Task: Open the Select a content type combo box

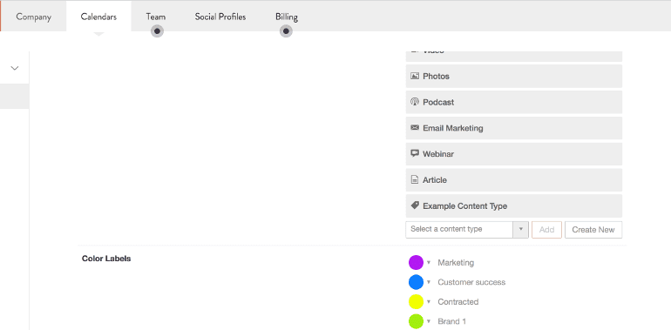Action: pyautogui.click(x=467, y=230)
